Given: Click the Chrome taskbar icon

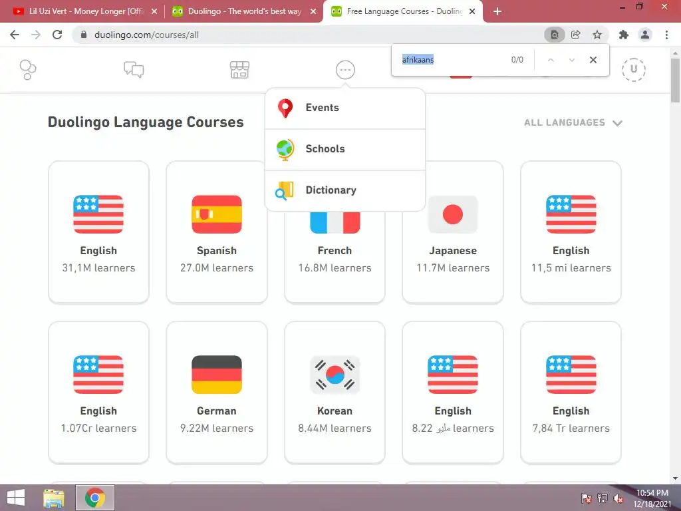Looking at the screenshot, I should pyautogui.click(x=95, y=498).
